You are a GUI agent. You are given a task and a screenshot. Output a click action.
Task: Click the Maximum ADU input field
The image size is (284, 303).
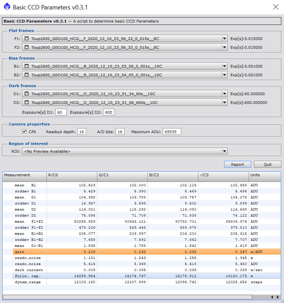172,131
